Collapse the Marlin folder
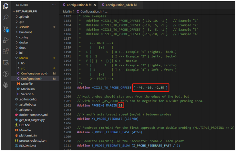The width and height of the screenshot is (236, 151). [x=24, y=58]
